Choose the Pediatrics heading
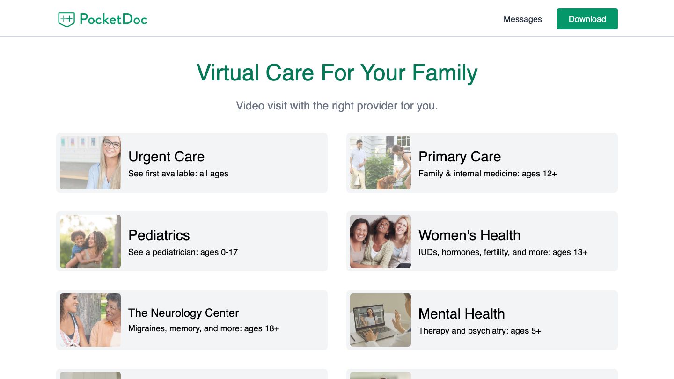 pos(159,235)
